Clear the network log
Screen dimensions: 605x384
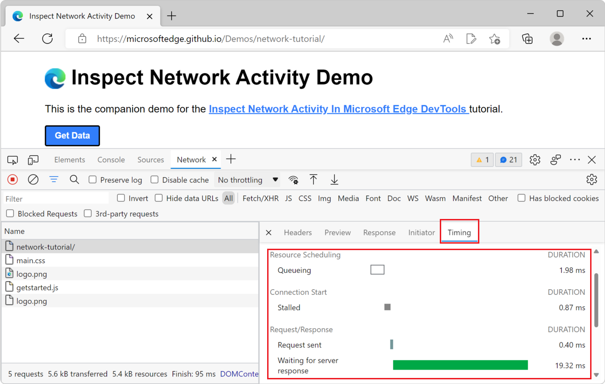[x=33, y=179]
